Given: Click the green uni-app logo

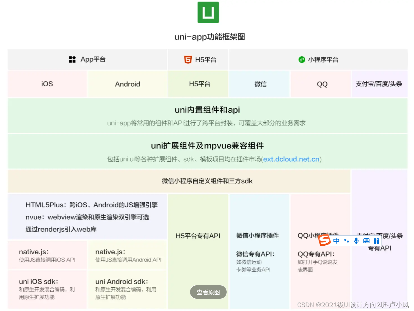Looking at the screenshot, I should (208, 12).
